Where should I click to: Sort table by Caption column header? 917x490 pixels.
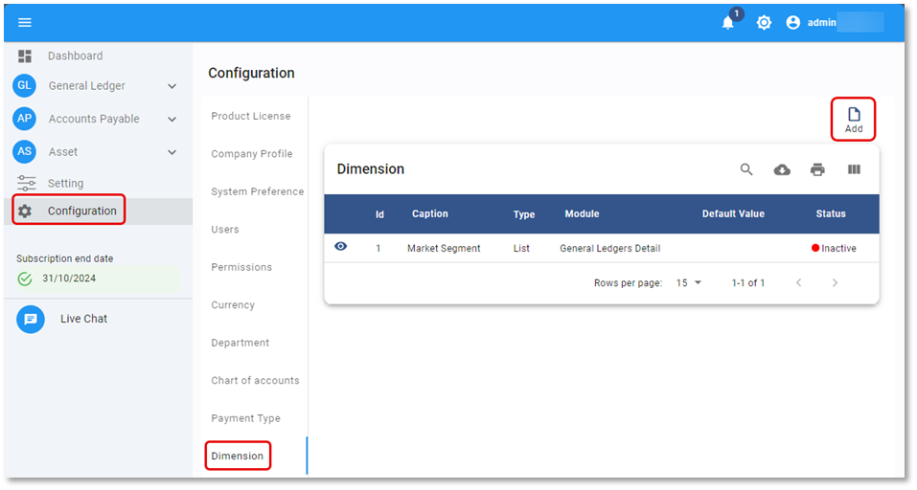tap(429, 214)
